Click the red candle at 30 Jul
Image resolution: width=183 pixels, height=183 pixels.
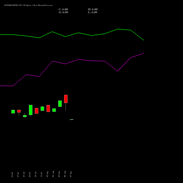[37, 111]
